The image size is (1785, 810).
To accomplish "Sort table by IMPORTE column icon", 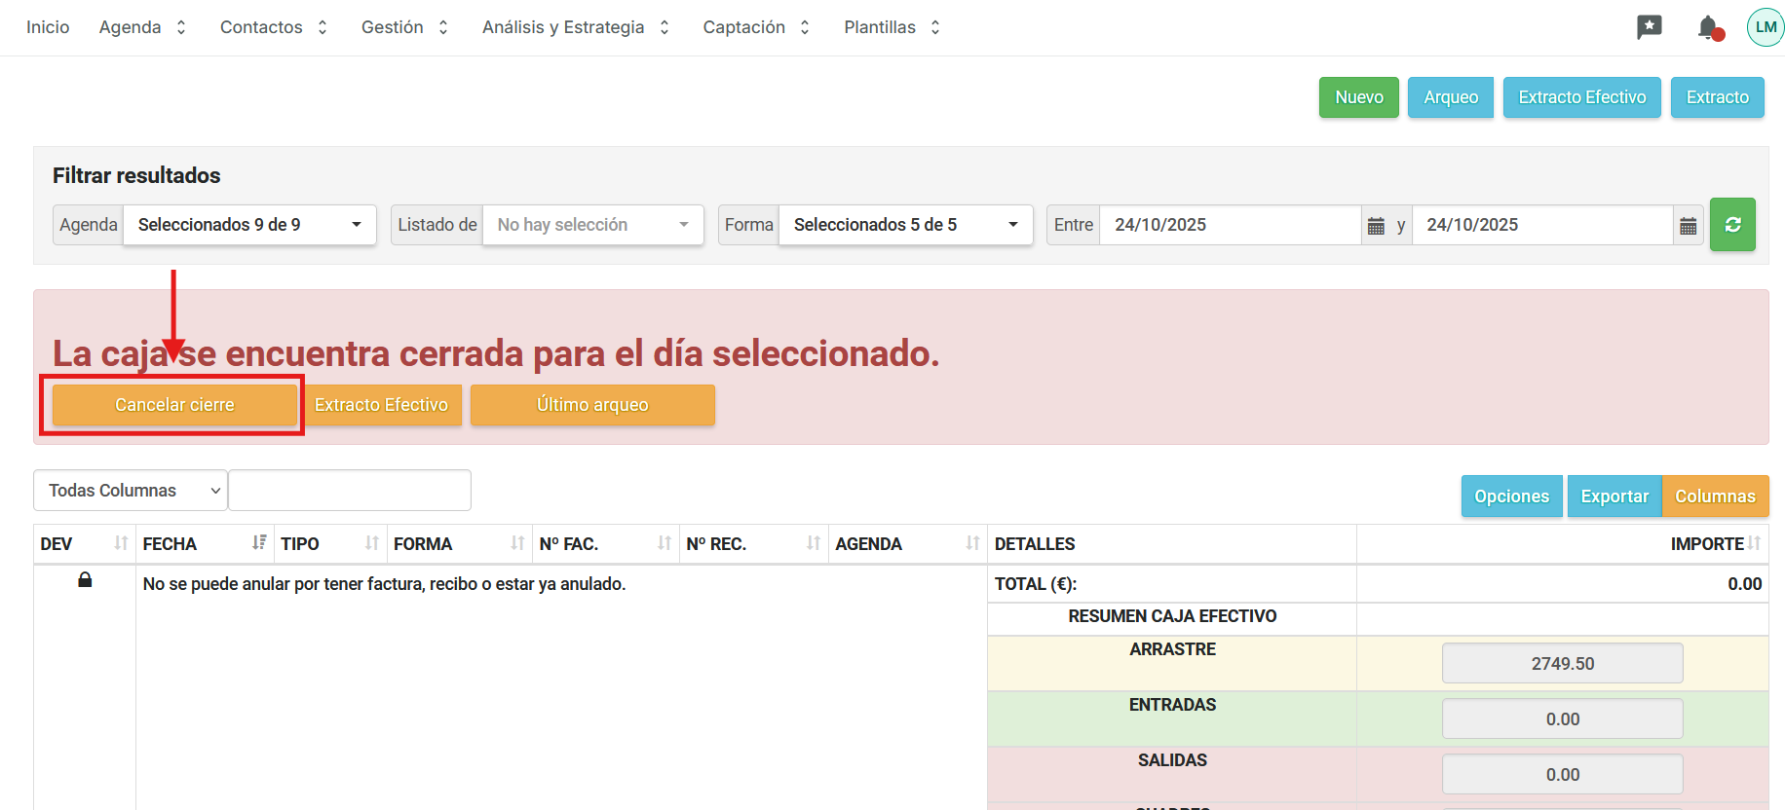I will pyautogui.click(x=1754, y=543).
